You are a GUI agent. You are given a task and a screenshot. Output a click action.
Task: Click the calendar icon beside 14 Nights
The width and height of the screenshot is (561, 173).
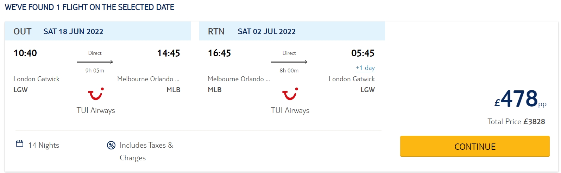(x=20, y=144)
